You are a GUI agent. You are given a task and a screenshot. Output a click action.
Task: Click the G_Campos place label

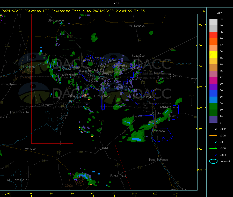(x=176, y=76)
